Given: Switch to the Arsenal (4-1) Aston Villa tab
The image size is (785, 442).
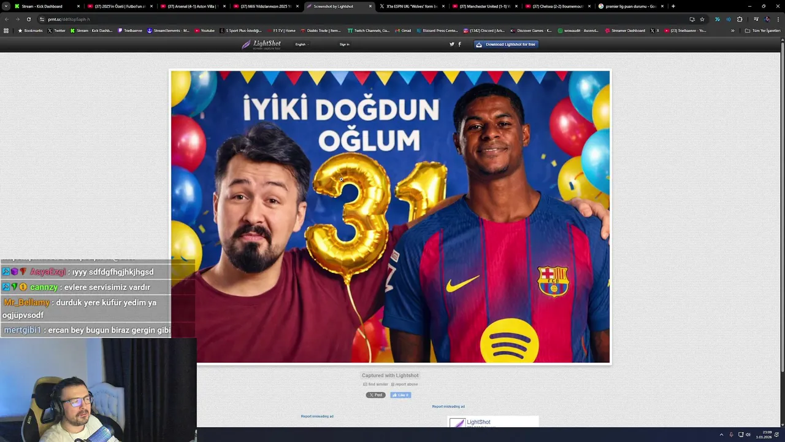Looking at the screenshot, I should [193, 6].
